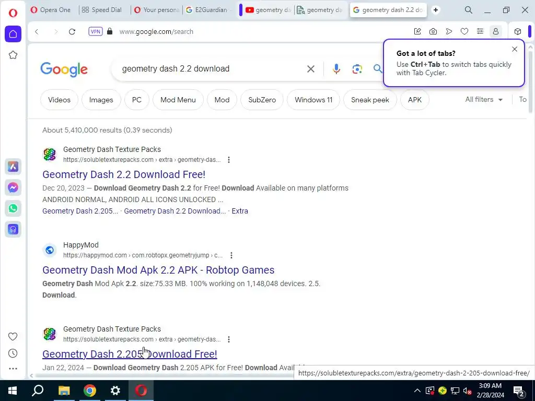Click the padlock site info icon
Viewport: 535px width, 401px height.
[x=110, y=31]
